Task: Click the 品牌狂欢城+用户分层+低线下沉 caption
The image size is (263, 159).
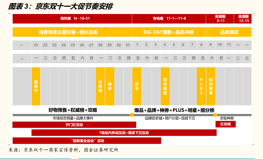Action: 170,118
